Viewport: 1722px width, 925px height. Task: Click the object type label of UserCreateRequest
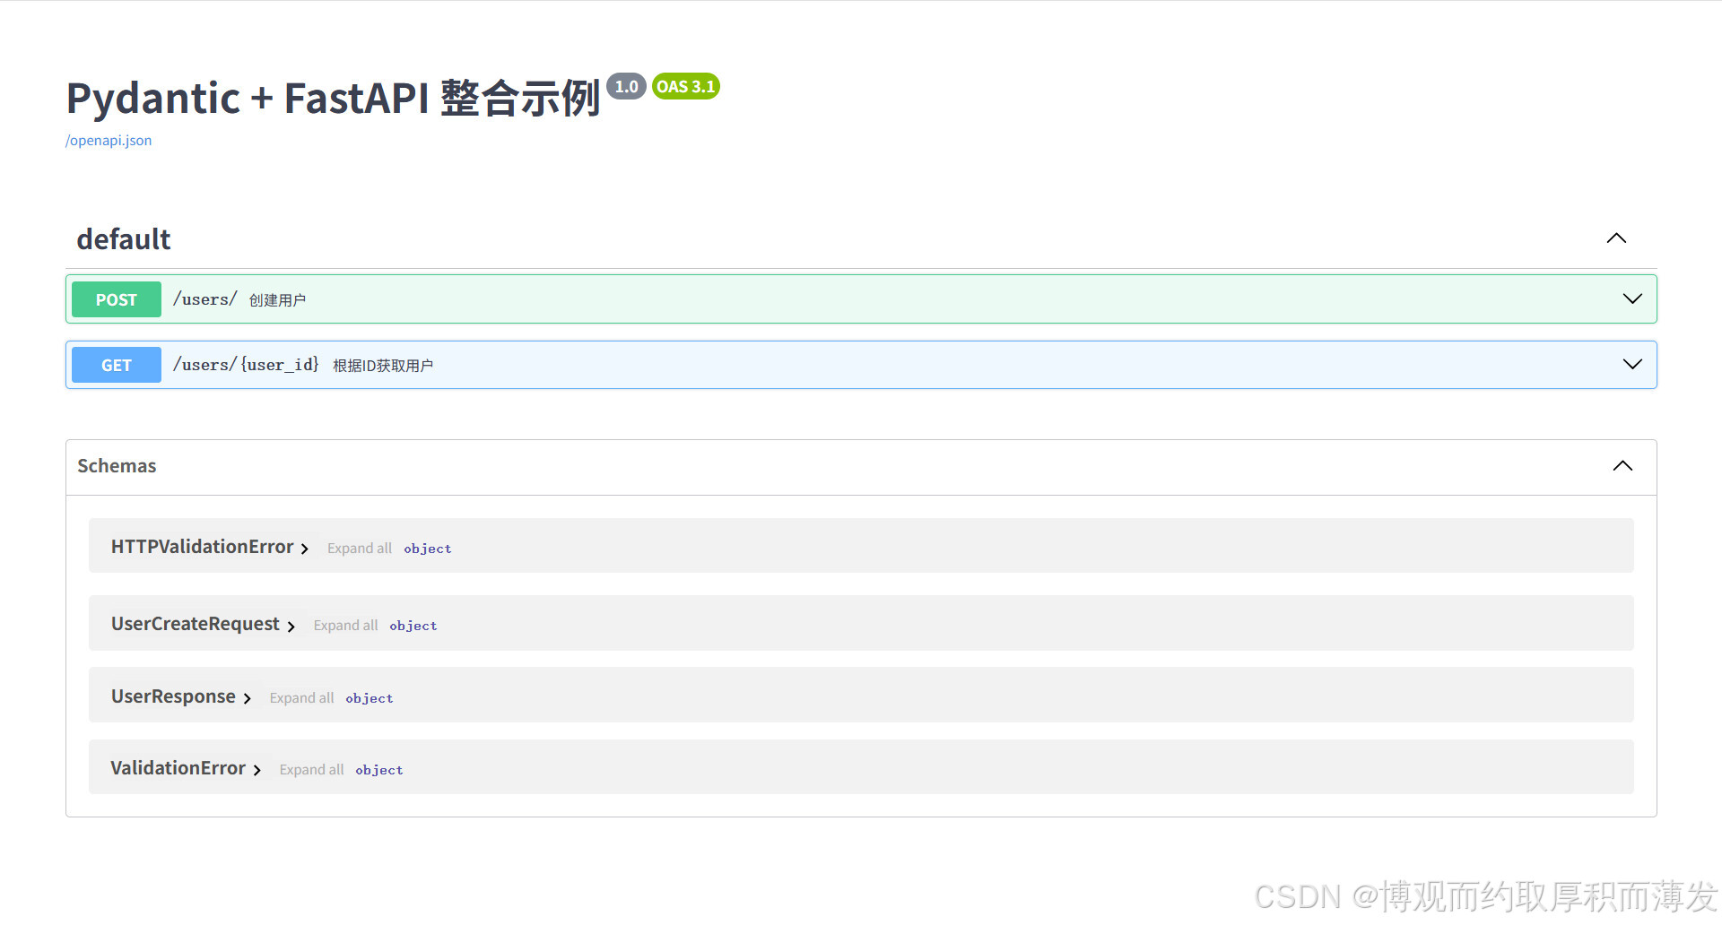point(413,626)
